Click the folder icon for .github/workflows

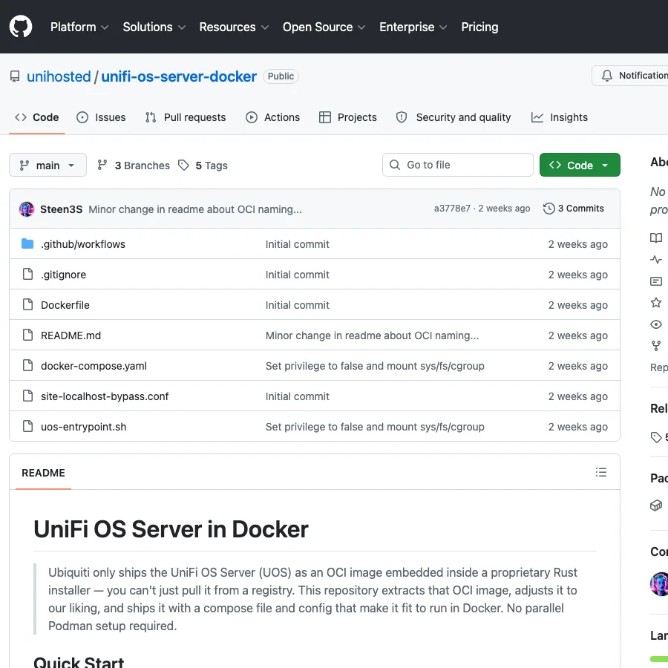(27, 243)
